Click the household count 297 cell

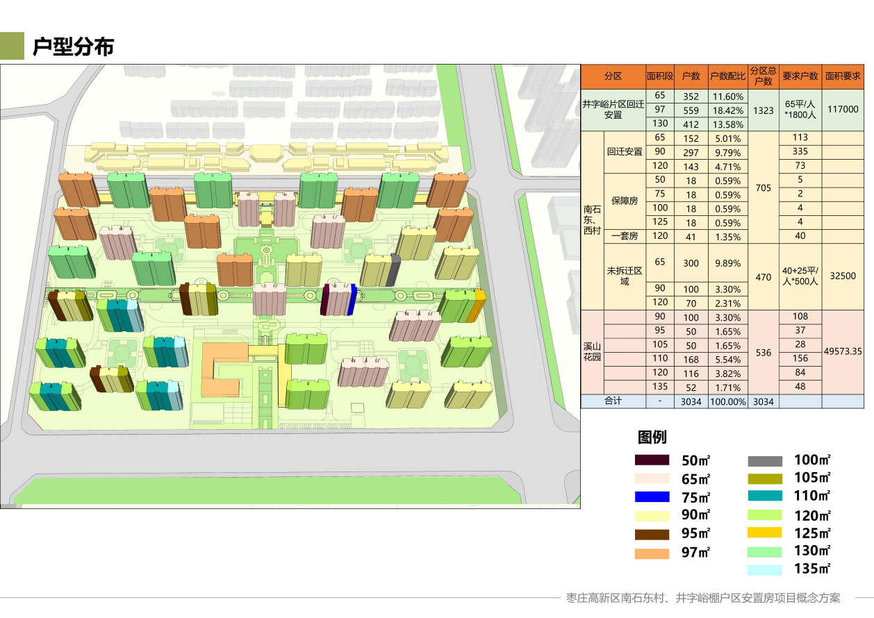click(691, 152)
